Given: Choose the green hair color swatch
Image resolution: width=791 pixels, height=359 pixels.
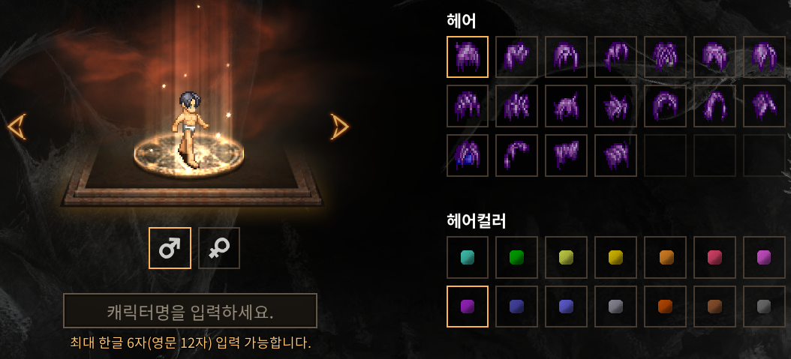Looking at the screenshot, I should pos(516,257).
